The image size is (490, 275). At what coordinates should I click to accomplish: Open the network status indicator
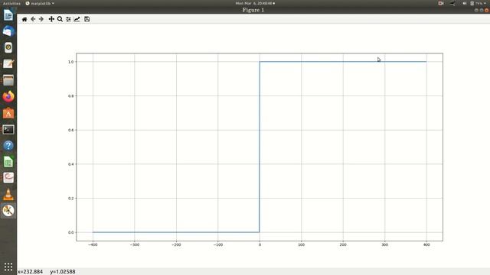[452, 3]
